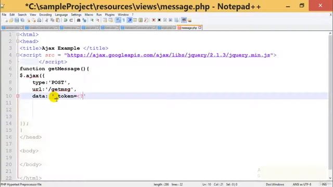Click the vertical scrollbar up arrow

point(330,33)
